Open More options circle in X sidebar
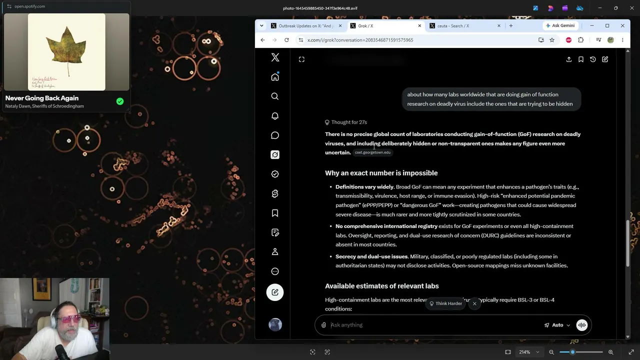640x360 pixels. [x=275, y=271]
